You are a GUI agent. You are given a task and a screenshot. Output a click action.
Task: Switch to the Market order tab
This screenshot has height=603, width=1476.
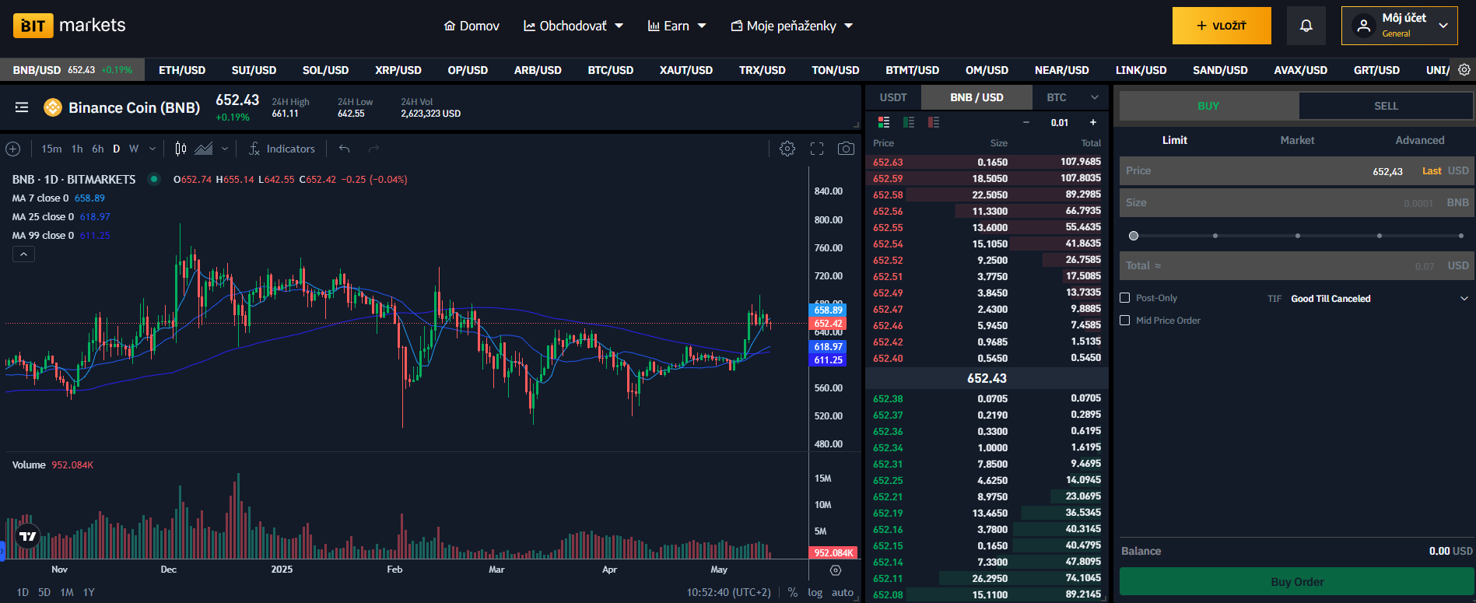pyautogui.click(x=1297, y=140)
